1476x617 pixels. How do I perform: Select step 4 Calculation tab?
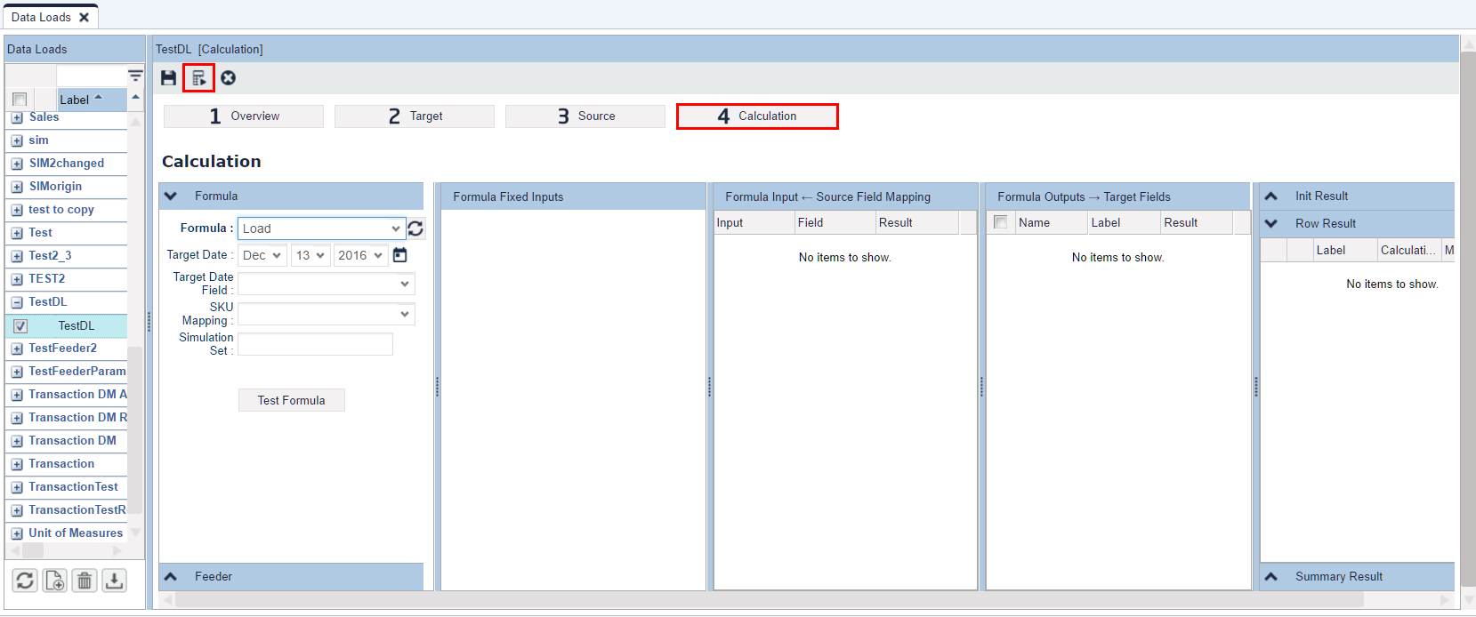click(757, 116)
